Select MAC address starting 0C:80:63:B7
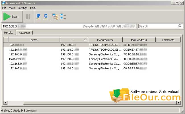This screenshot has width=185, height=114. tap(135, 50)
